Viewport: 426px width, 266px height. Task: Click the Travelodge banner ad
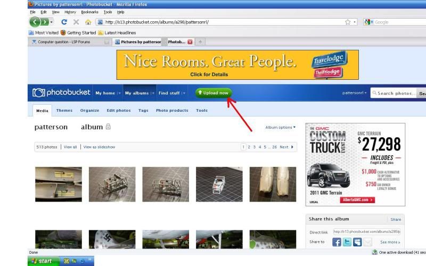[x=237, y=64]
